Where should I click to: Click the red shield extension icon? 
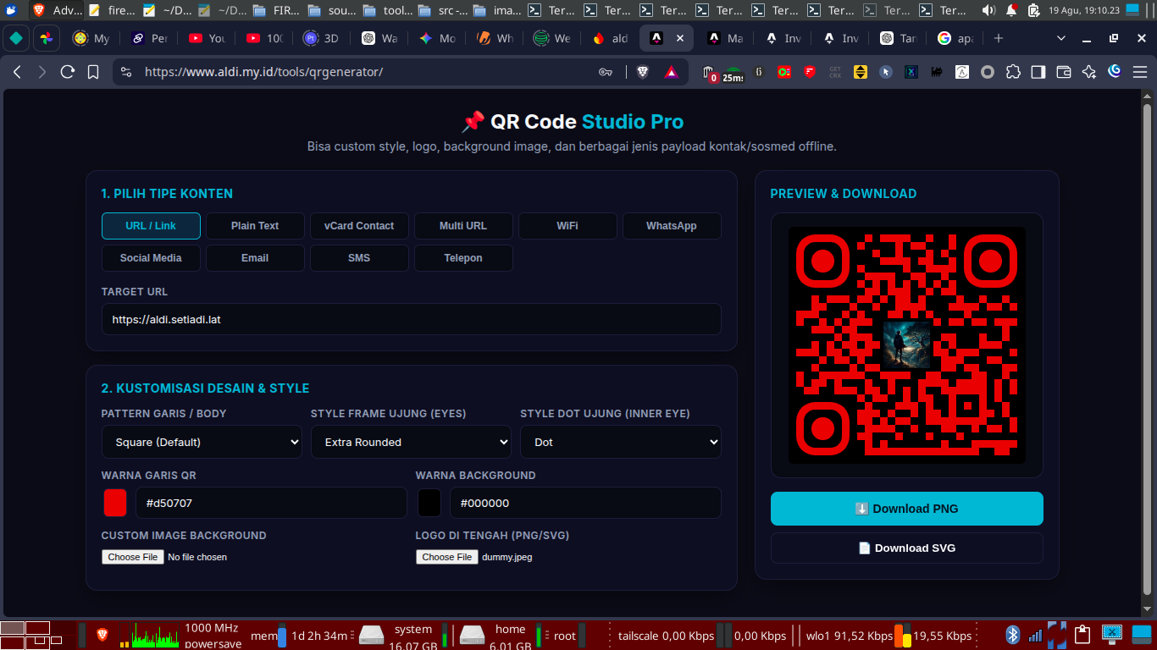pyautogui.click(x=810, y=72)
